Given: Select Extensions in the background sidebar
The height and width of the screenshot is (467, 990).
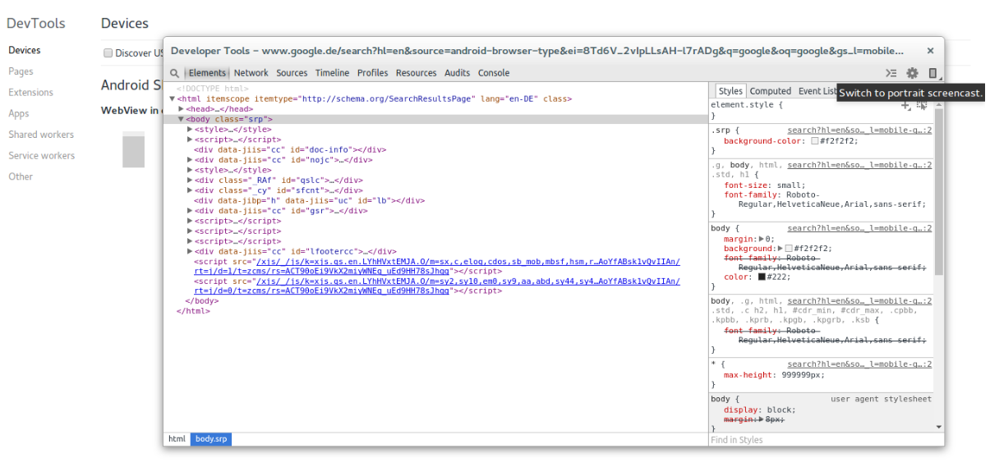Looking at the screenshot, I should [x=30, y=93].
